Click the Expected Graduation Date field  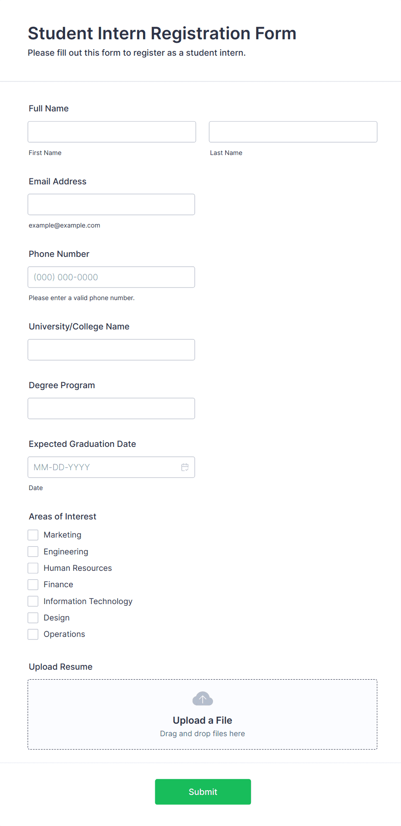(103, 467)
